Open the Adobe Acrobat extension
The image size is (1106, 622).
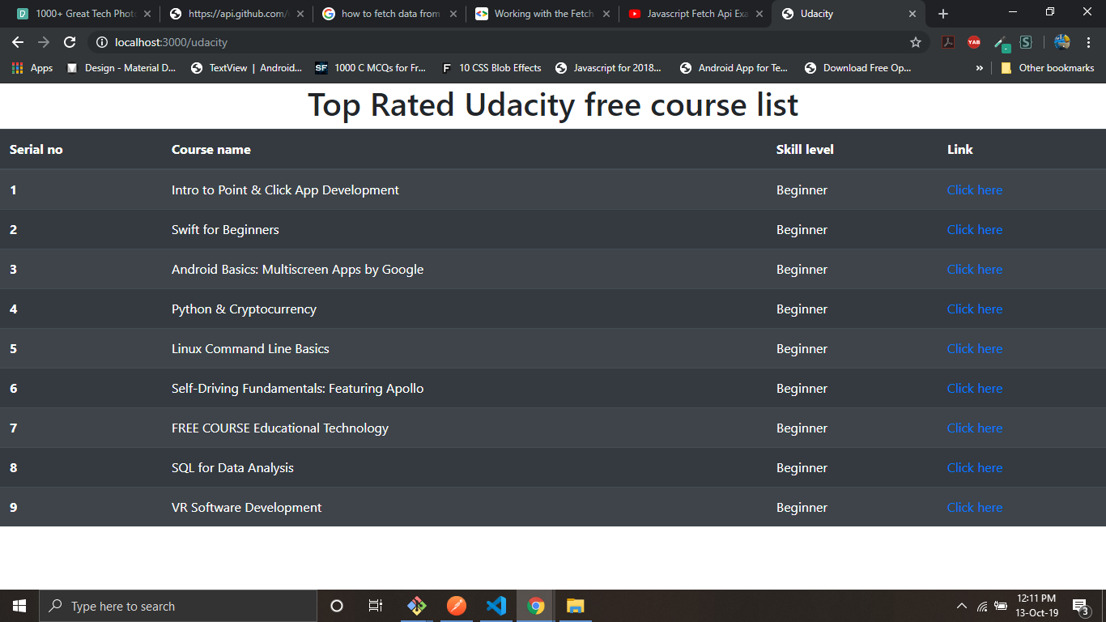[948, 42]
